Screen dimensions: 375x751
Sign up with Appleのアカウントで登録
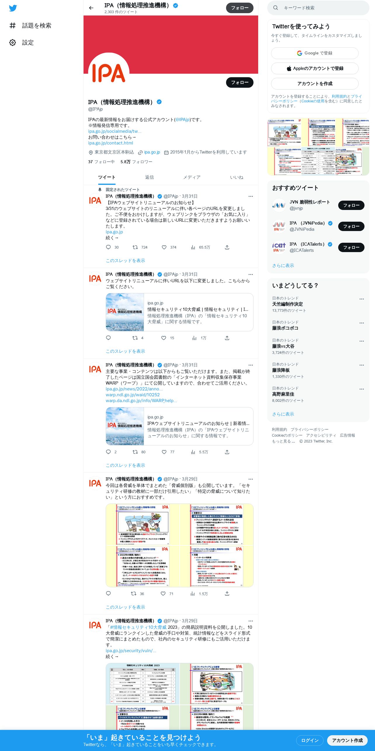(x=315, y=68)
